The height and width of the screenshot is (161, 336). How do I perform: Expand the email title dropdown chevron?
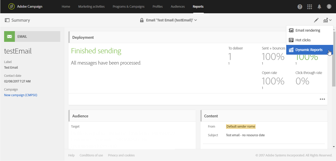pyautogui.click(x=196, y=20)
